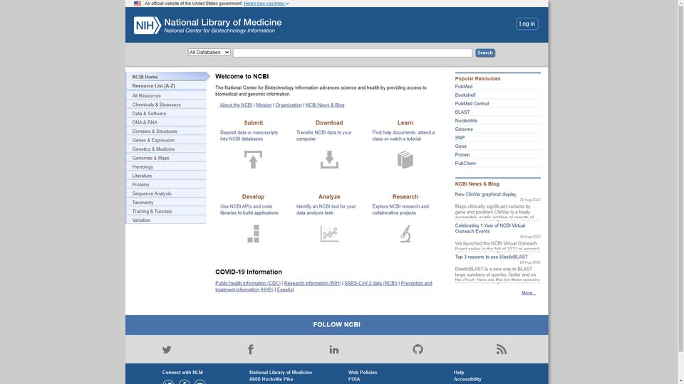Open NCBI RSS feed icon
This screenshot has width=684, height=384.
(501, 349)
